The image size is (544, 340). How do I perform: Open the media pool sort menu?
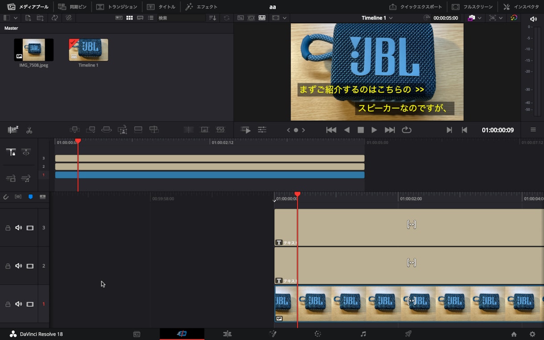[x=213, y=18]
